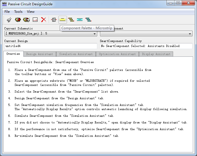Switch to the Display Assistant tab
This screenshot has height=156, width=197.
tap(156, 54)
